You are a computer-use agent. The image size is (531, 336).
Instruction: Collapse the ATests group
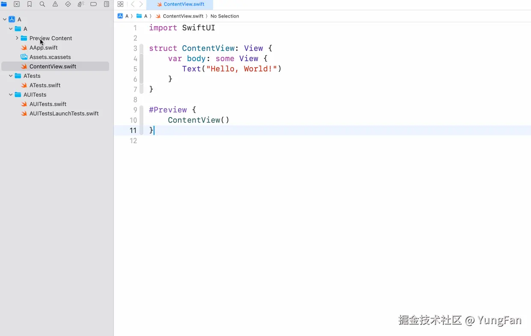click(x=10, y=76)
